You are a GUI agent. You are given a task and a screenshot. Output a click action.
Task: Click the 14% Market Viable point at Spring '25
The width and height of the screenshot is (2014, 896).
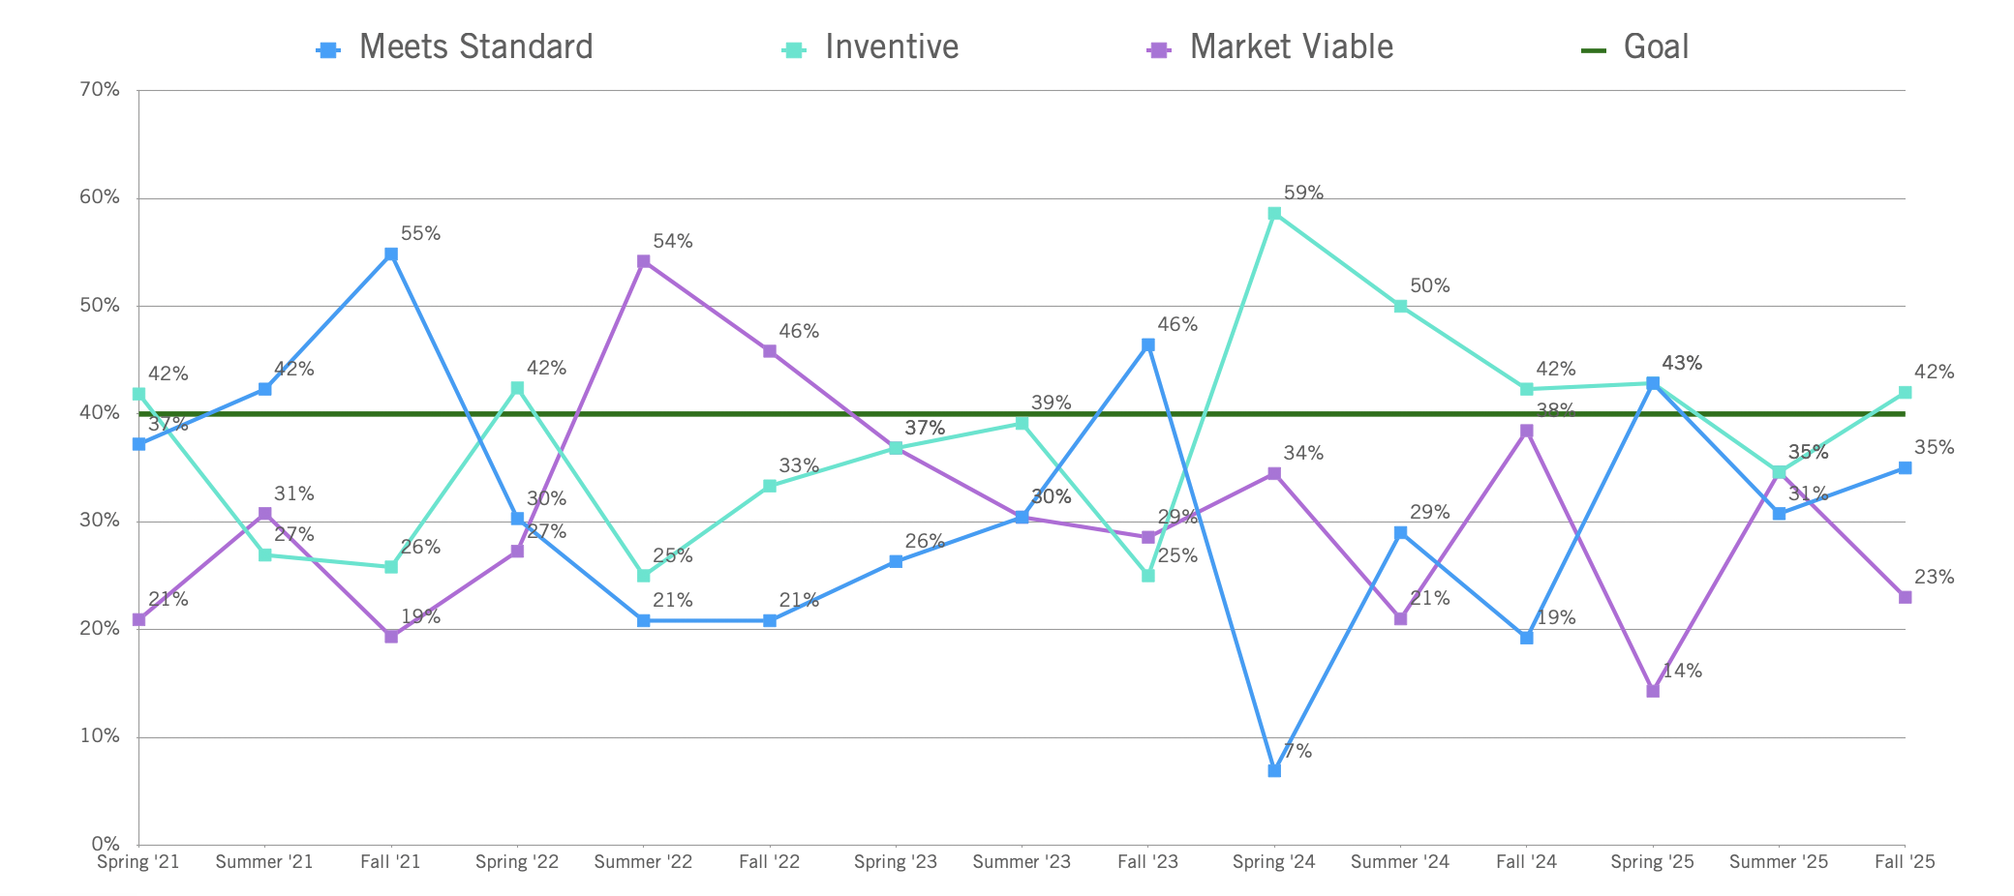[x=1653, y=691]
